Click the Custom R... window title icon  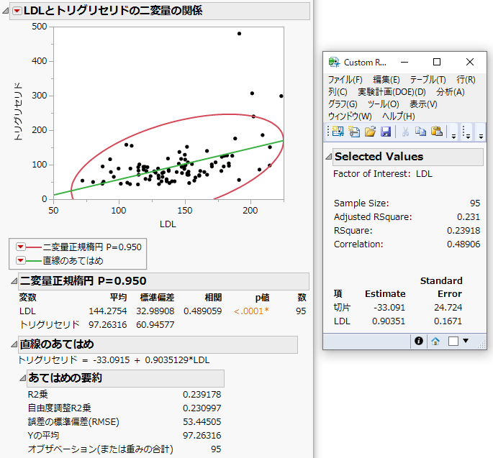[334, 63]
